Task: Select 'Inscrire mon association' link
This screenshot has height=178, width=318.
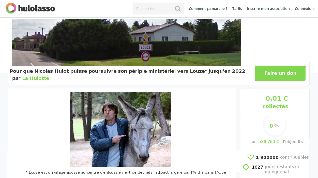Action: pyautogui.click(x=268, y=9)
